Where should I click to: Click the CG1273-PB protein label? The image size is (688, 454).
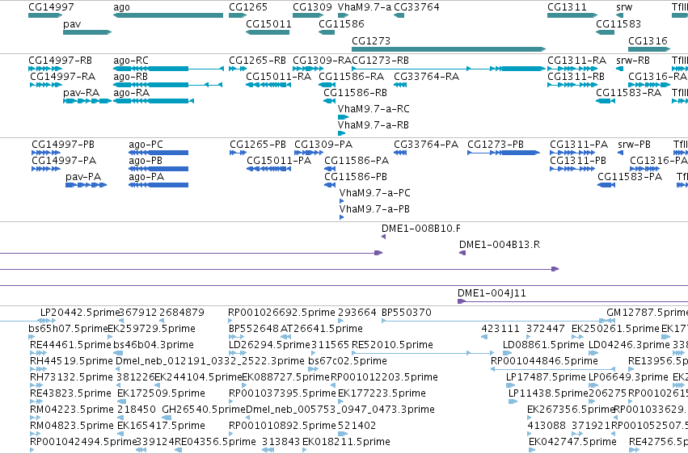(496, 145)
